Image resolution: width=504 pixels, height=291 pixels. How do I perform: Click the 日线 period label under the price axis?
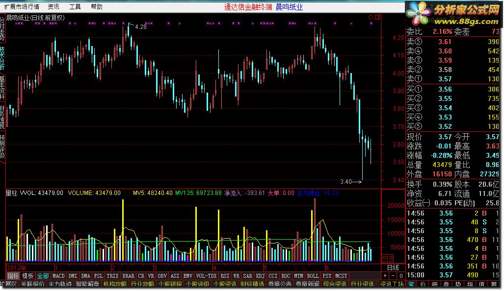click(x=393, y=267)
